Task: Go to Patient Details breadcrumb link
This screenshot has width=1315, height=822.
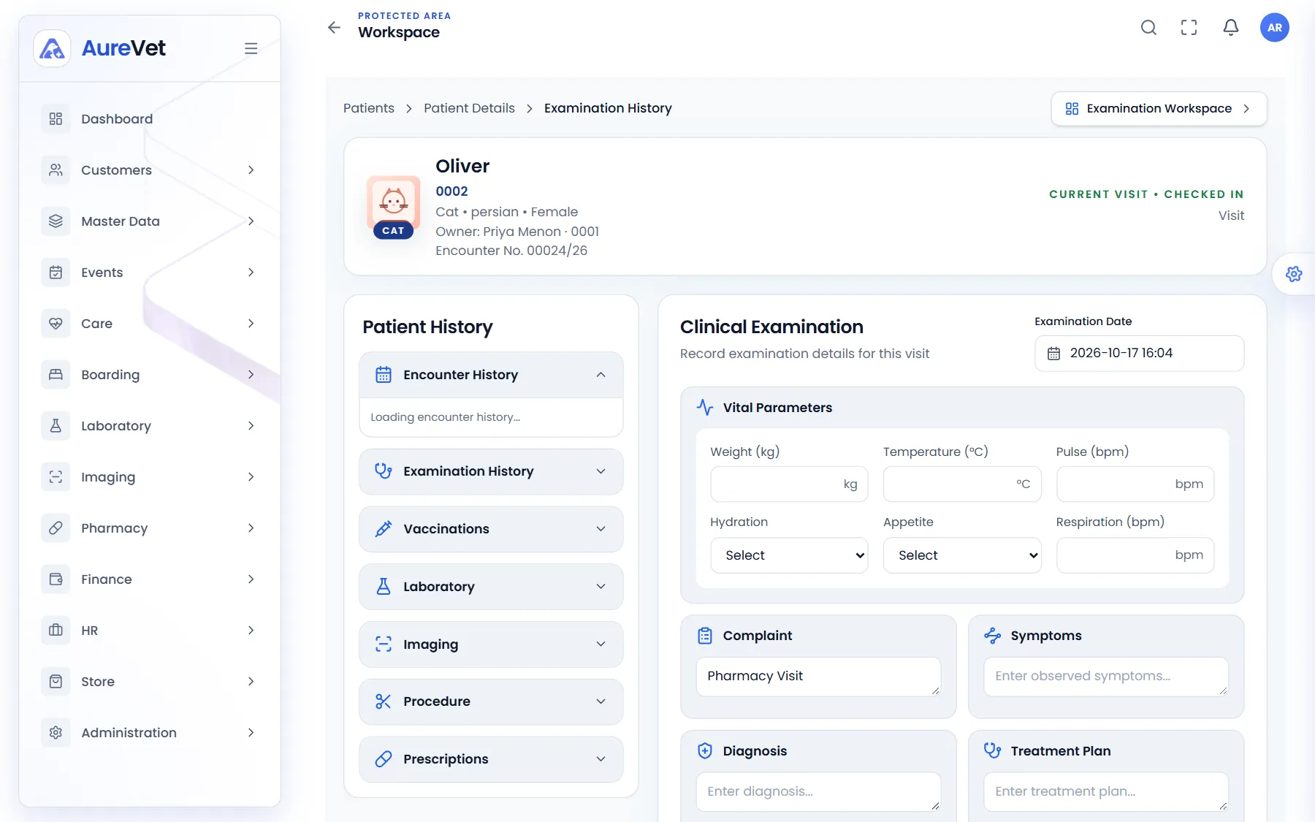Action: pos(469,108)
